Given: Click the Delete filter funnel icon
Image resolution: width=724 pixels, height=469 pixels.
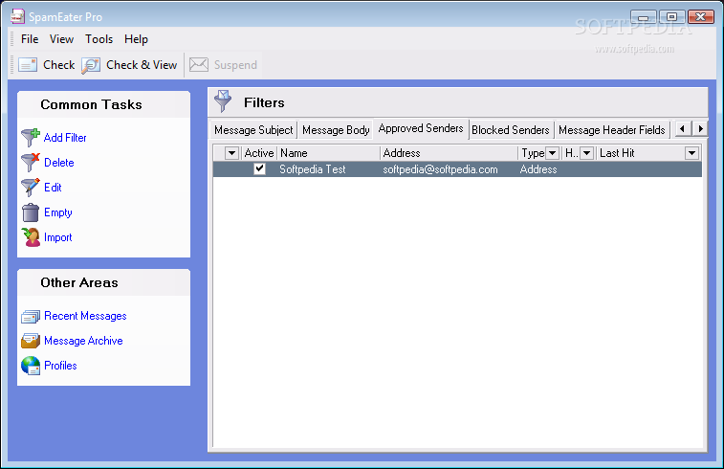Looking at the screenshot, I should 31,163.
